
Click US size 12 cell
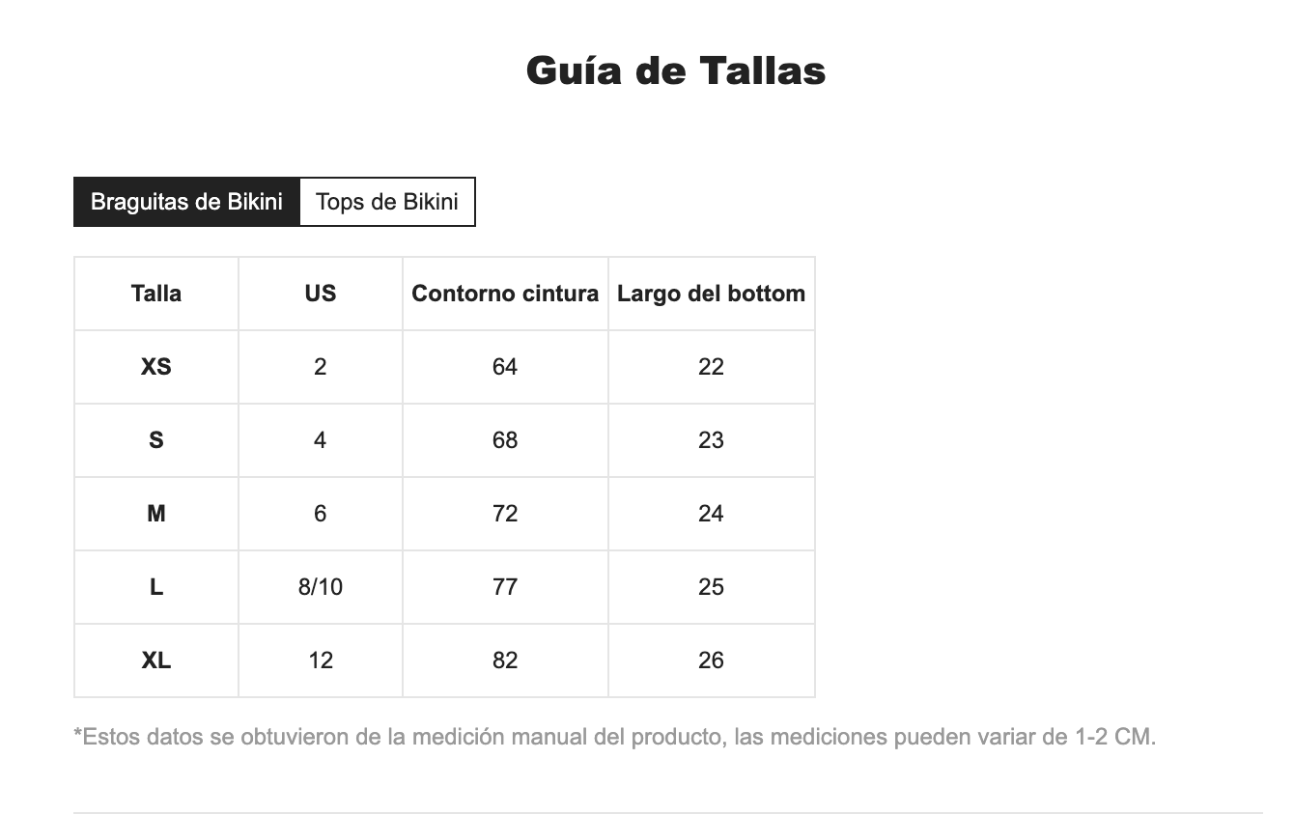pos(321,660)
